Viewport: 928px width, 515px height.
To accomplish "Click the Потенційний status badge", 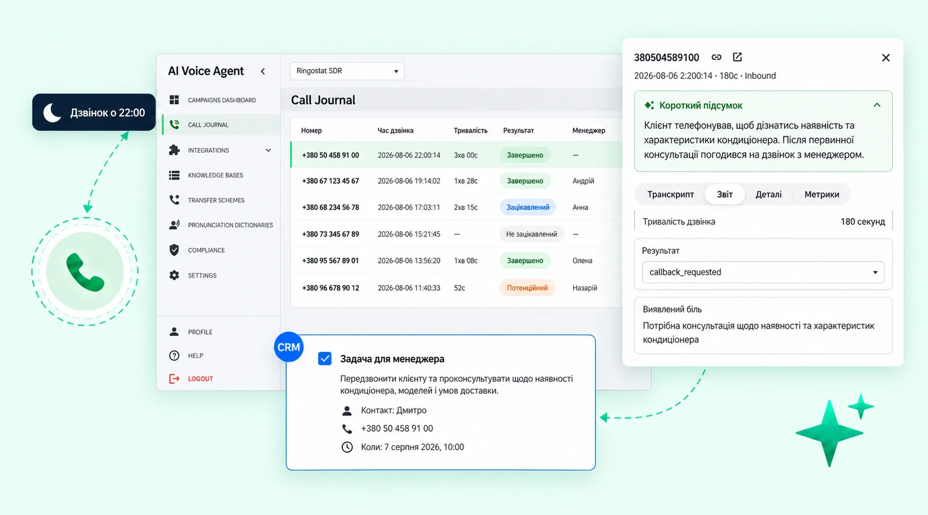I will tap(527, 288).
